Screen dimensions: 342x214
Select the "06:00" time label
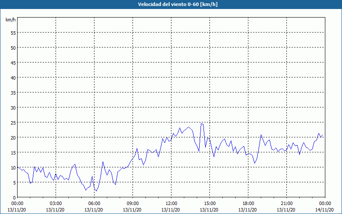[94, 204]
